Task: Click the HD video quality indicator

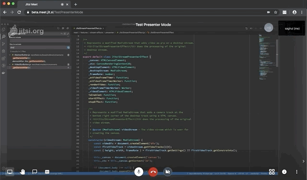Action: click(269, 28)
